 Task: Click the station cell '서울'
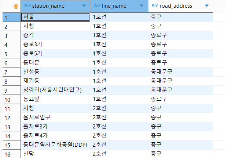coord(56,17)
